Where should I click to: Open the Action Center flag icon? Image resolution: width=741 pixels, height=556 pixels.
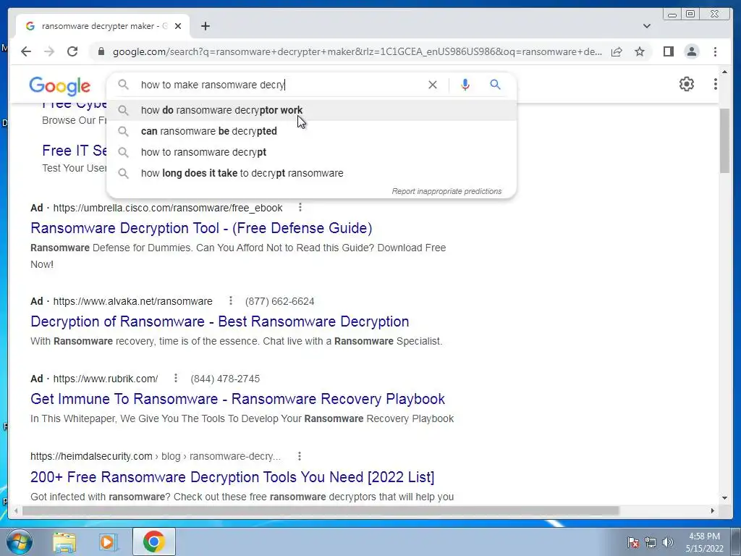pos(633,542)
